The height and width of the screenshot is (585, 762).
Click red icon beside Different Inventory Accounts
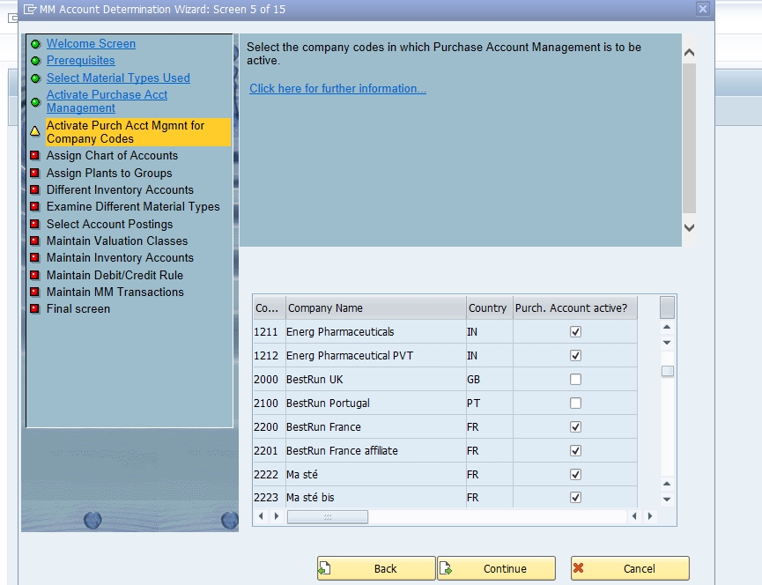click(x=34, y=189)
